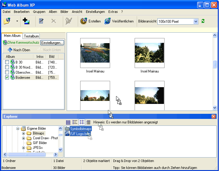Viewport: 219px width, 171px height.
Task: Open the Extras menu
Action: coord(113,12)
